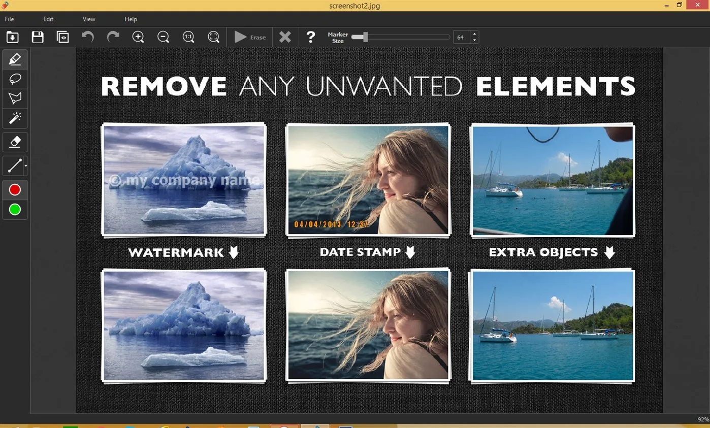Open an image file with the load icon

12,37
